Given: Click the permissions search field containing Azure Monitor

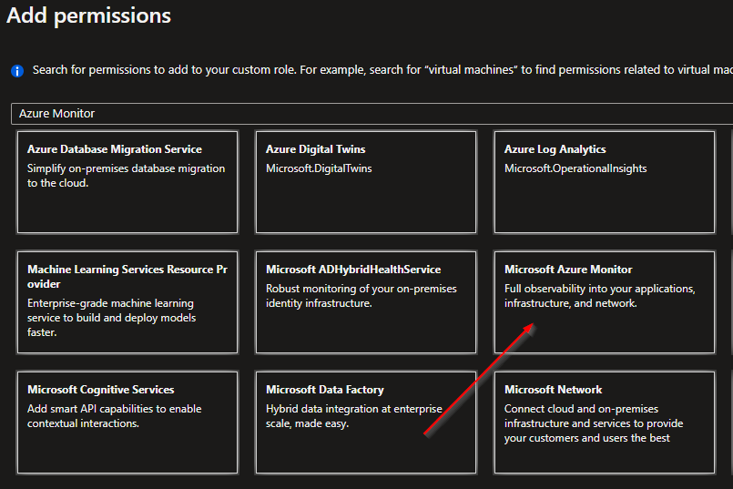Looking at the screenshot, I should pos(364,114).
